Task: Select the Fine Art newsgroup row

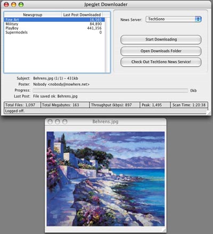Action: pos(54,20)
